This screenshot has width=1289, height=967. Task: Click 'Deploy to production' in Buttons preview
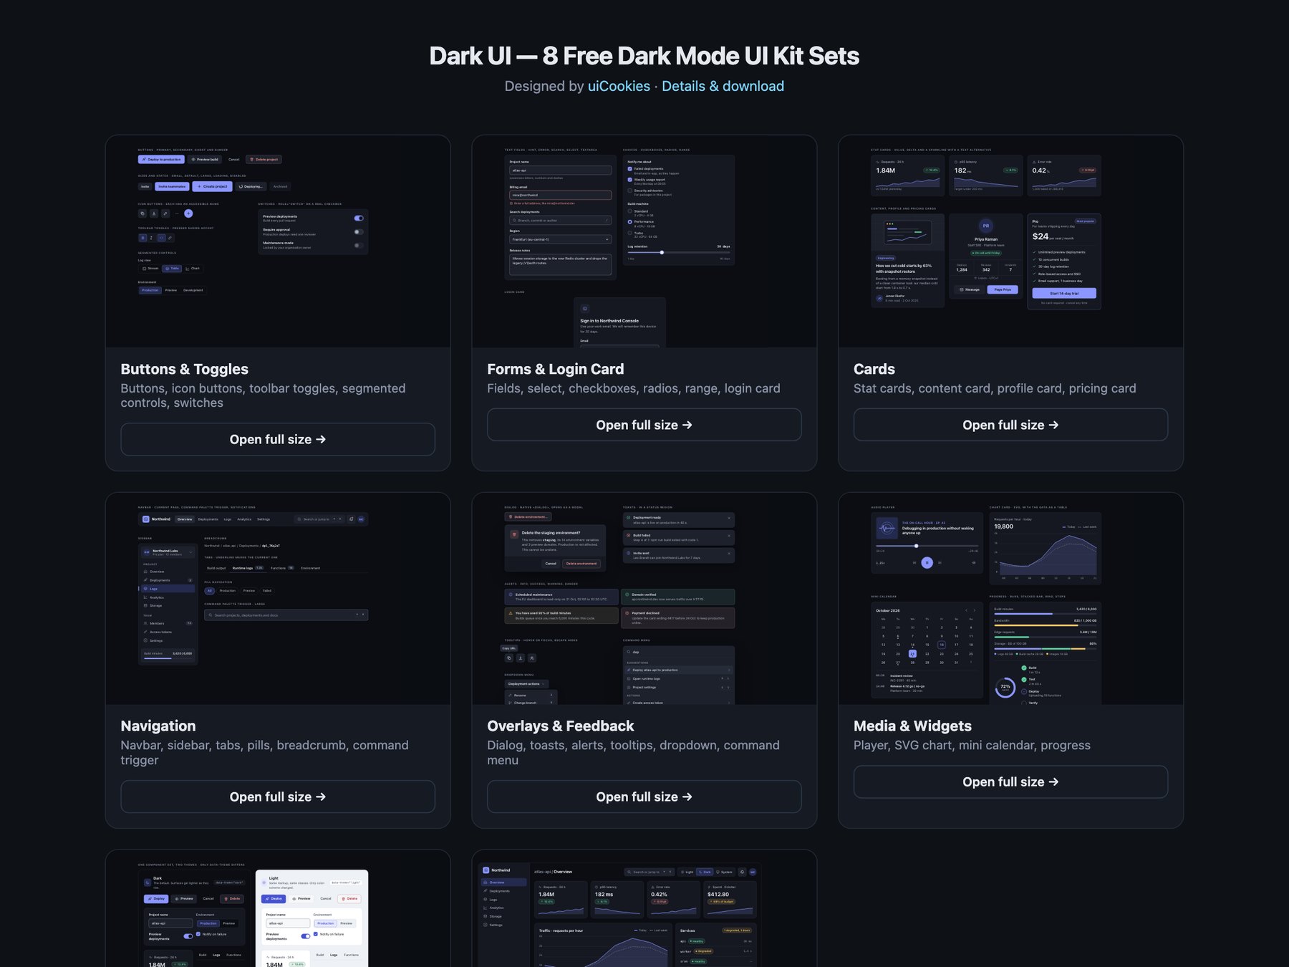[x=161, y=159]
